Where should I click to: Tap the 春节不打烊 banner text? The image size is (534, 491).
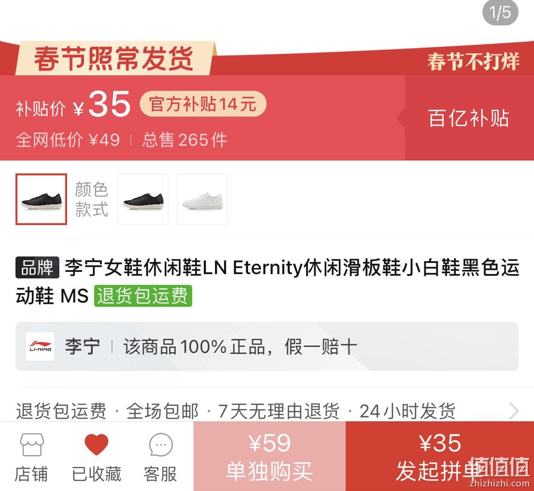pyautogui.click(x=473, y=62)
